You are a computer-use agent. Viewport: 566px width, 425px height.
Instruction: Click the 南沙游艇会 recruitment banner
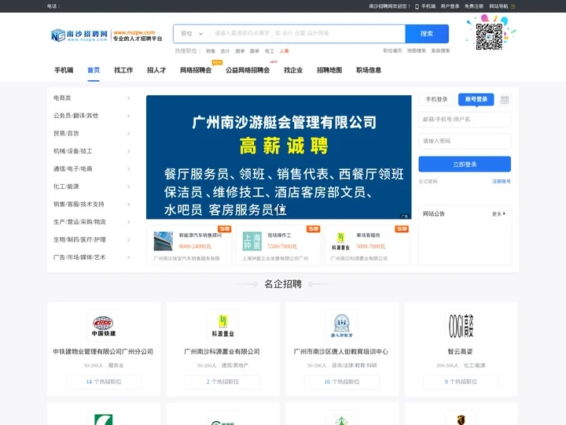(x=278, y=157)
